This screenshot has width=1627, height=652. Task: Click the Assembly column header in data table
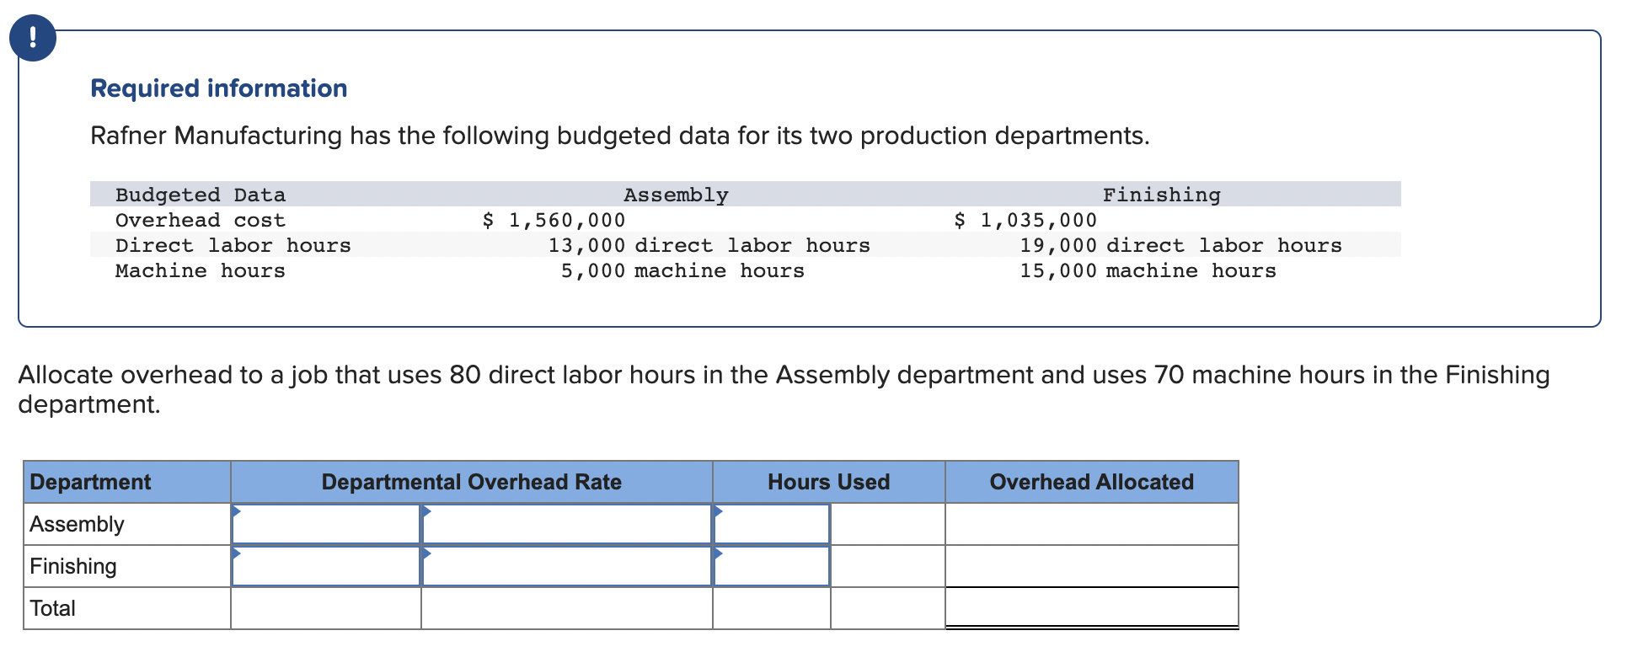tap(676, 195)
